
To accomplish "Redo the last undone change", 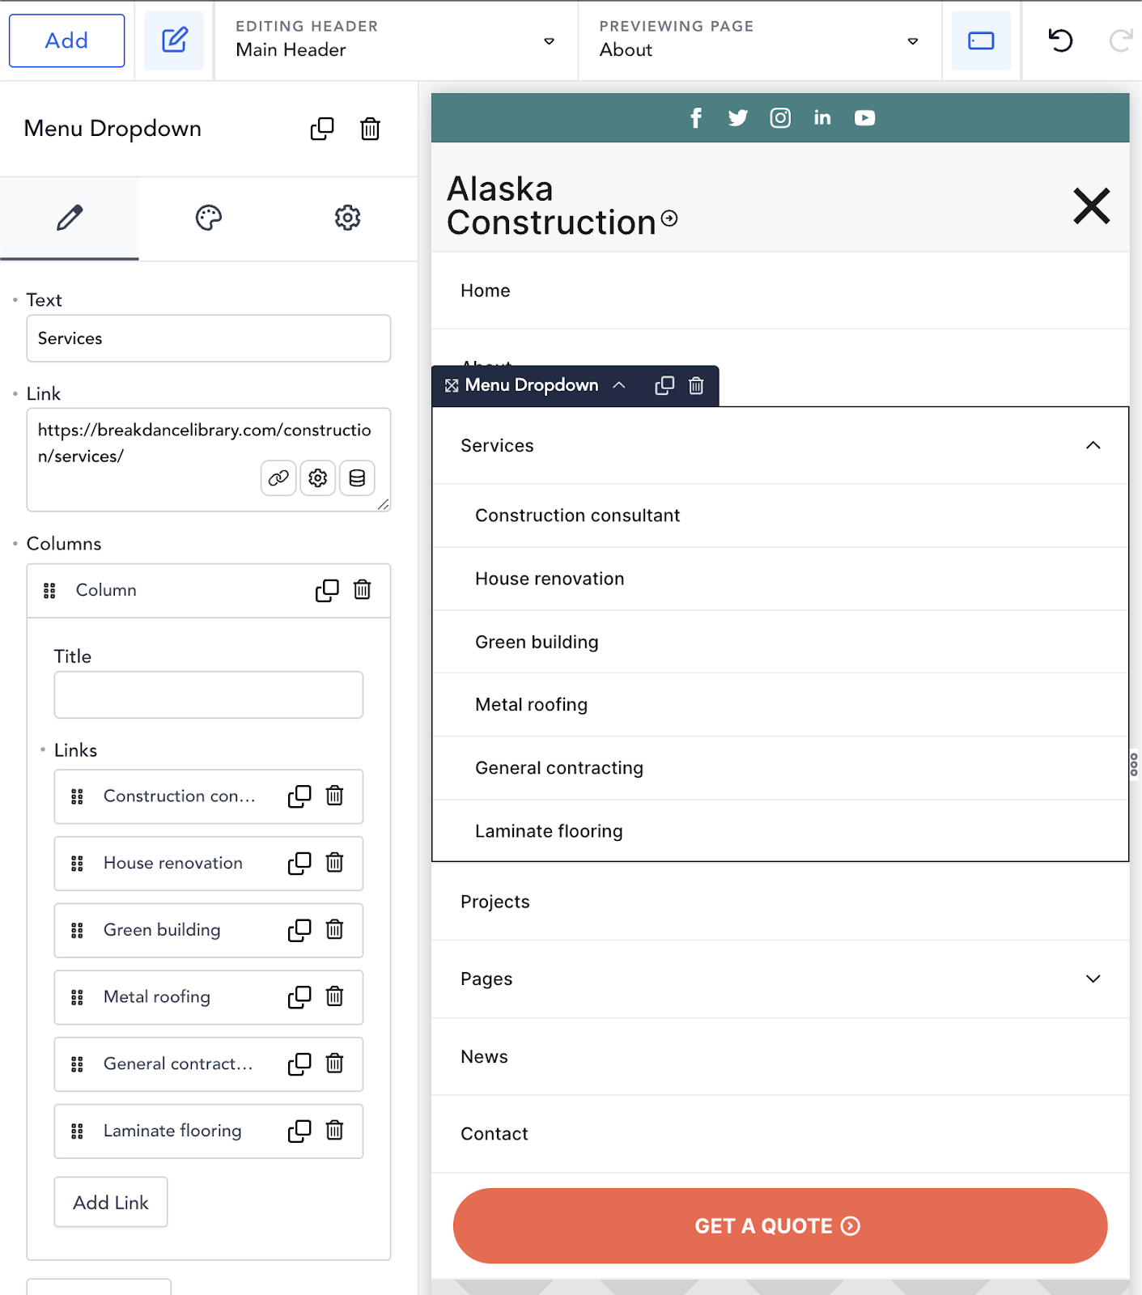I will (x=1121, y=40).
